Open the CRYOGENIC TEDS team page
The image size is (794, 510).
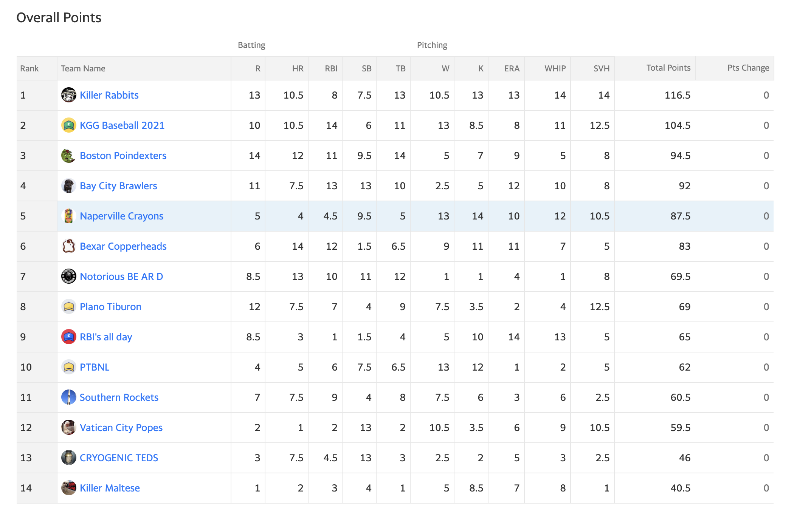click(x=119, y=458)
